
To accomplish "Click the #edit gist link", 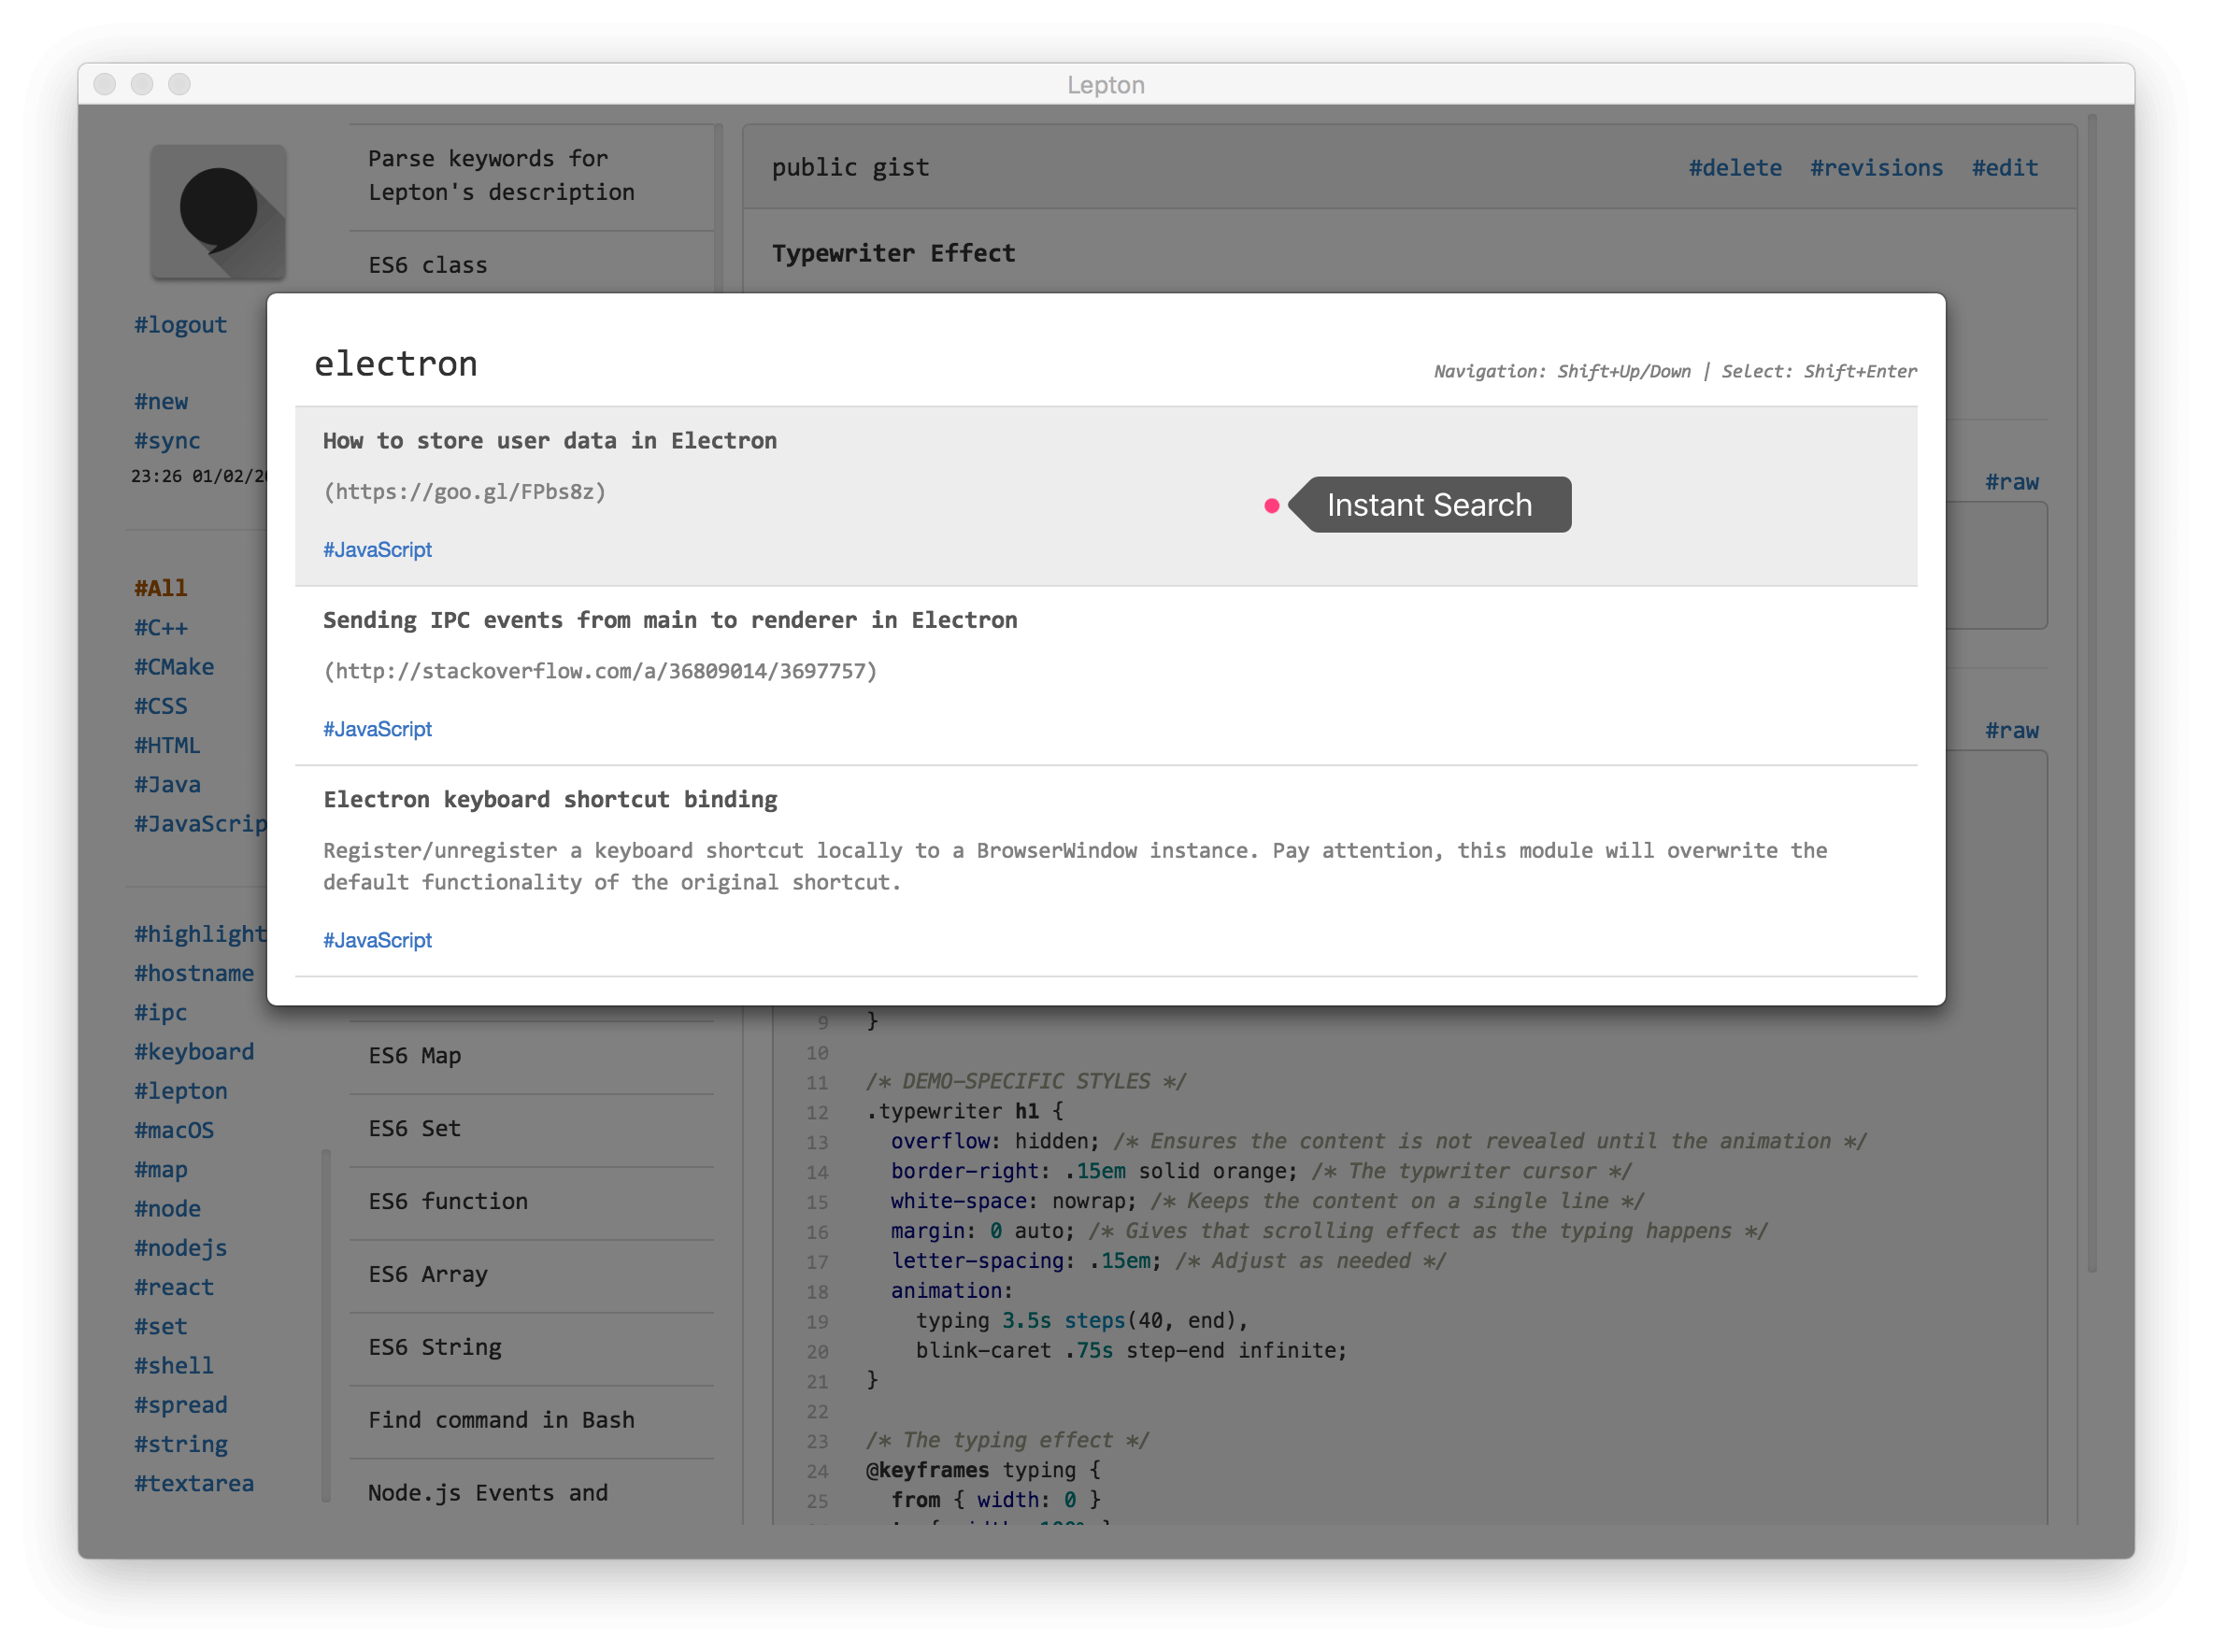I will tap(2004, 168).
